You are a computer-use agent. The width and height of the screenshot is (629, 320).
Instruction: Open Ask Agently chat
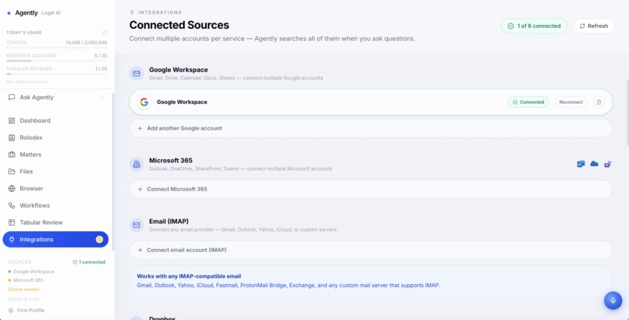coord(55,98)
